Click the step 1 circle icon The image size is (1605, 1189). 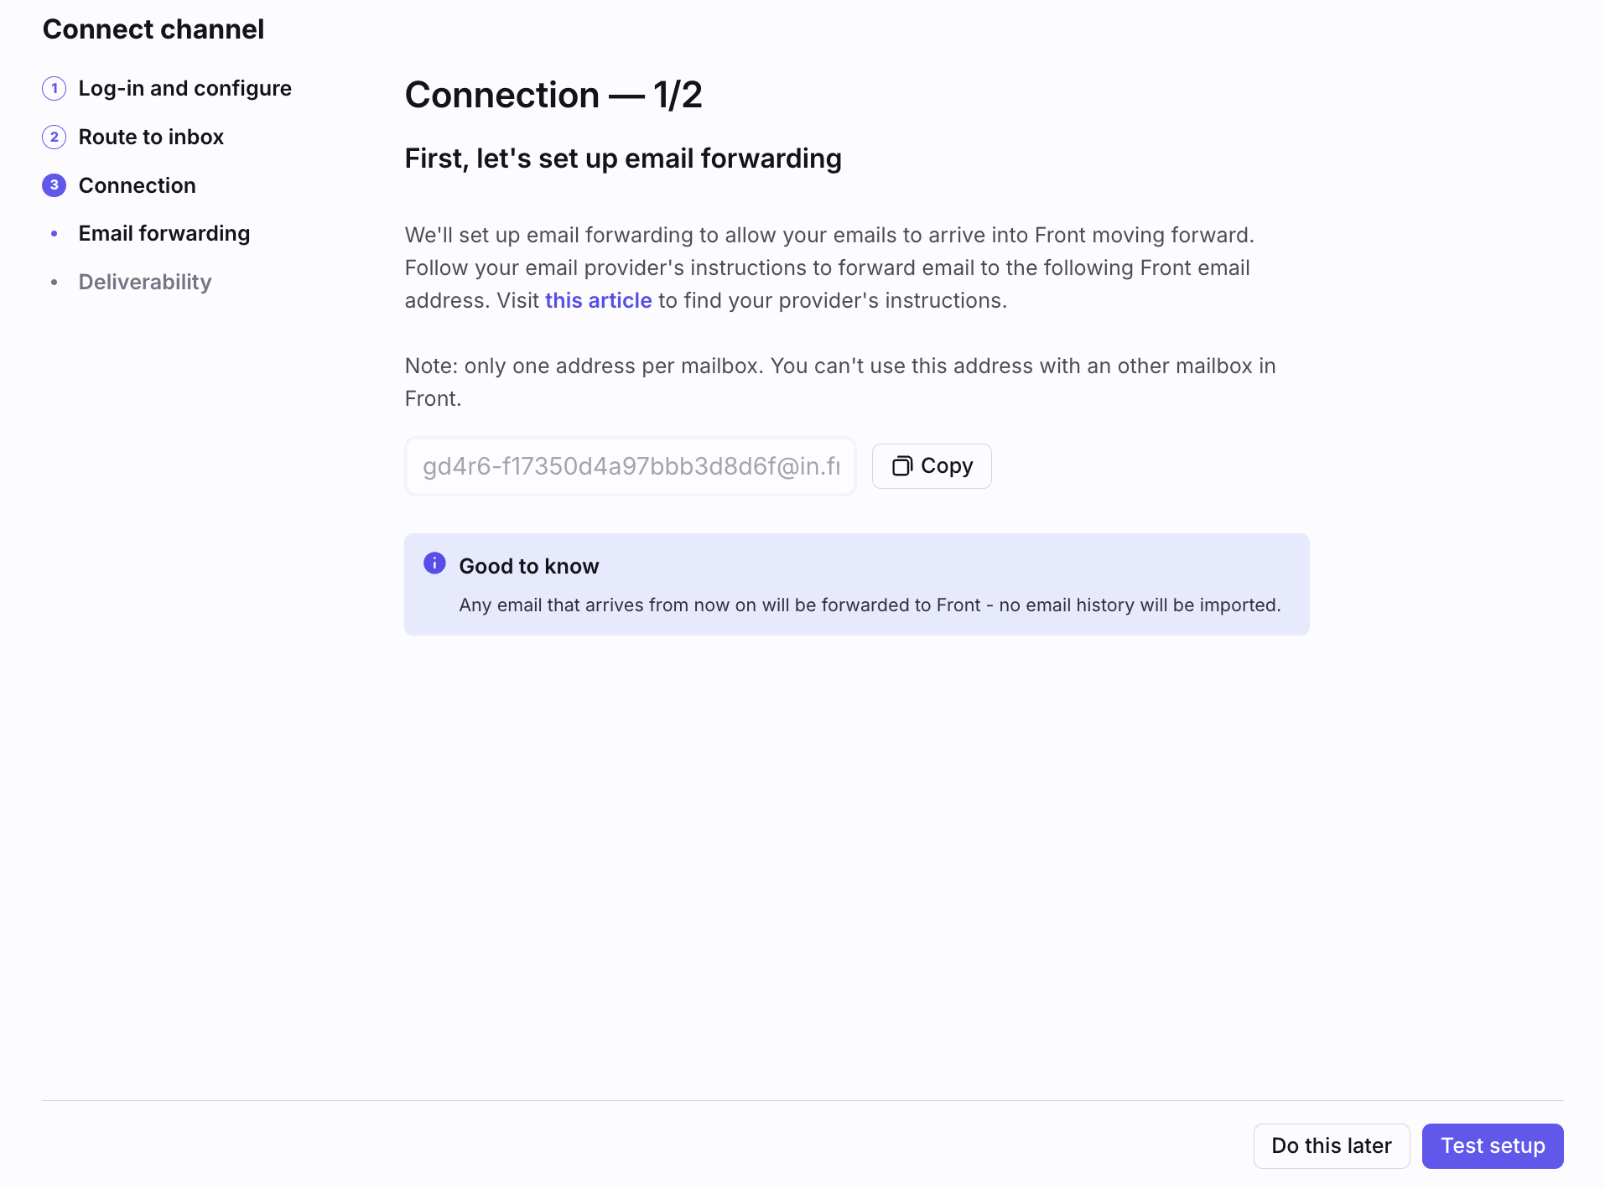point(55,88)
